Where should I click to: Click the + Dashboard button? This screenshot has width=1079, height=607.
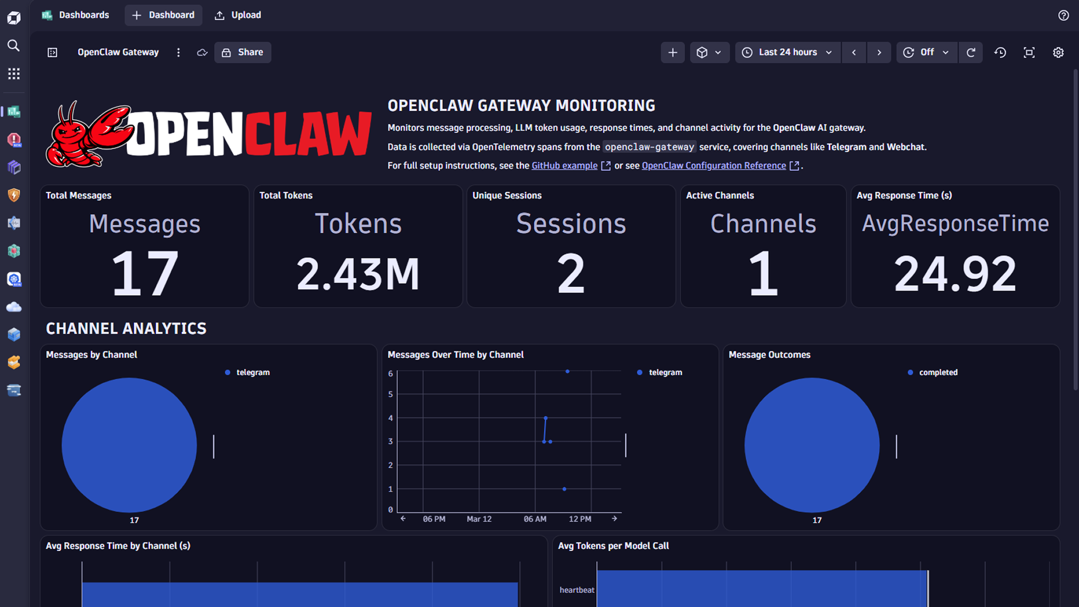tap(163, 15)
